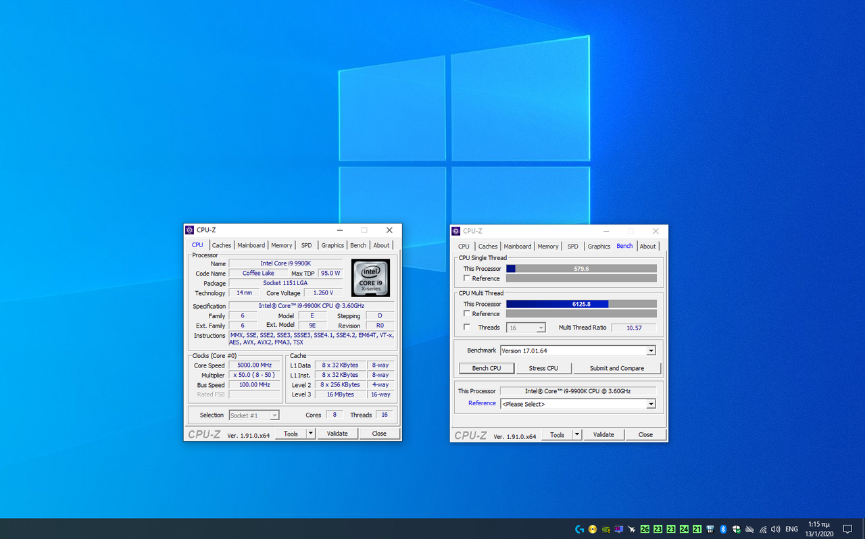Click the CPU-Z title icon in the Bench tab window
Screen dimensions: 865x539
click(456, 231)
